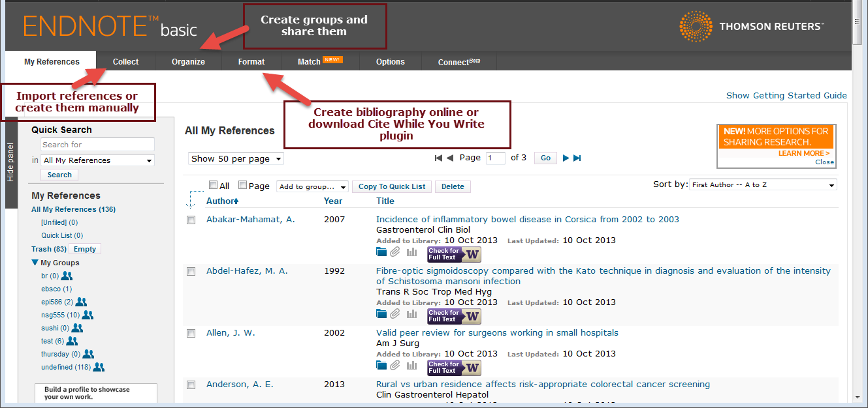Screen dimensions: 868x408
Task: Open the Unfiled (0) group
Action: click(x=59, y=222)
